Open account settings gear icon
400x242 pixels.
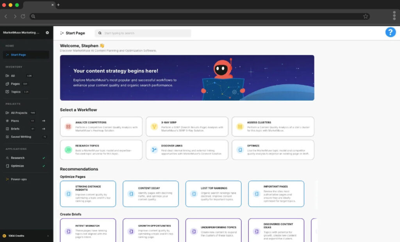47,33
